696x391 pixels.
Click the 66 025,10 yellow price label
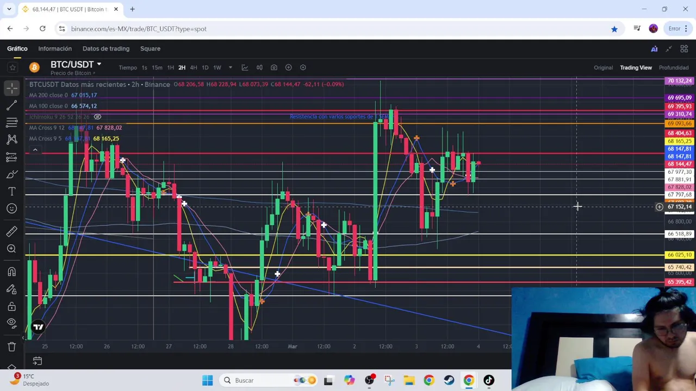point(679,255)
